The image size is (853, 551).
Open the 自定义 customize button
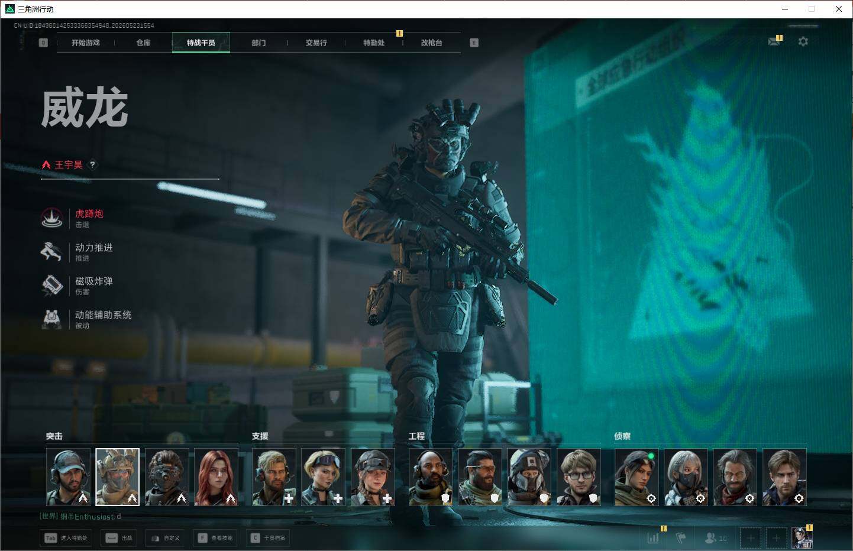[165, 538]
